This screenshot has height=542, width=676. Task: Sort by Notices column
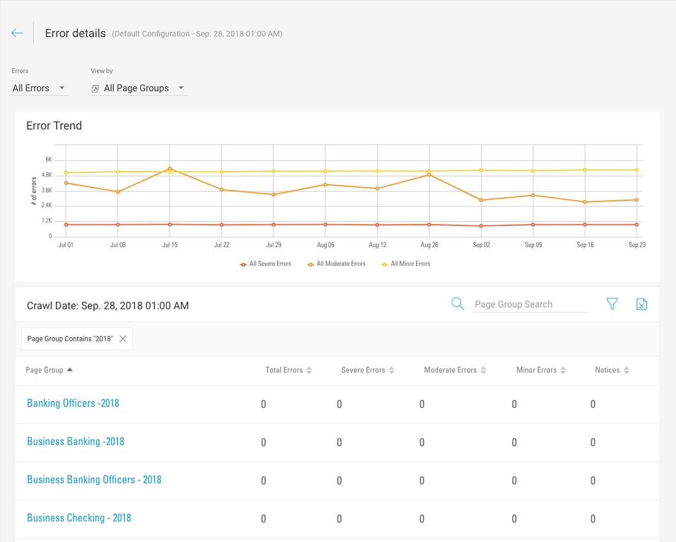click(611, 370)
